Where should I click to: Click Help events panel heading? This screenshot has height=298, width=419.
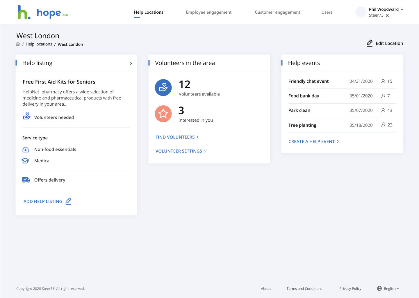point(304,63)
